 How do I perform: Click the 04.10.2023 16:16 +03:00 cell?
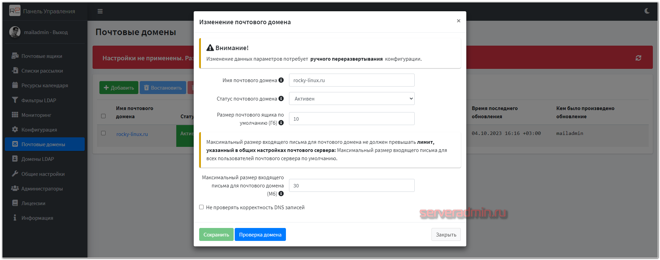506,133
